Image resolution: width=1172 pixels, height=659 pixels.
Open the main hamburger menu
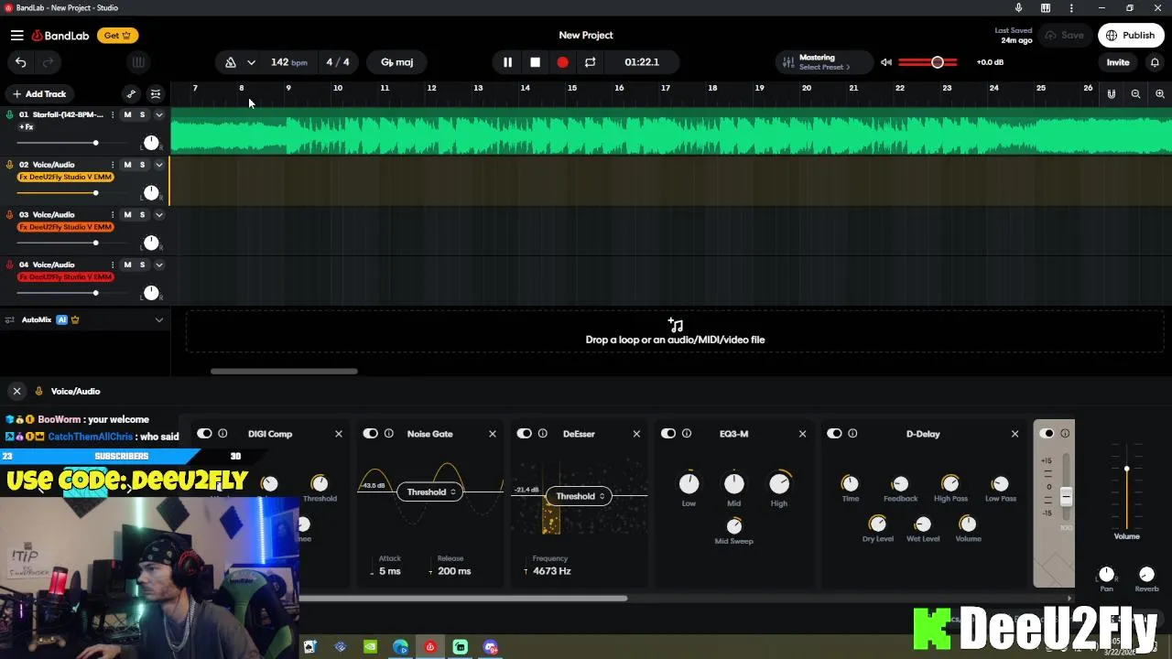click(x=16, y=36)
